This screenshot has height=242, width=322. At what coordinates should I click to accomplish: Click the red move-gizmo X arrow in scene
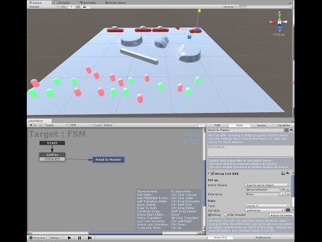click(178, 28)
